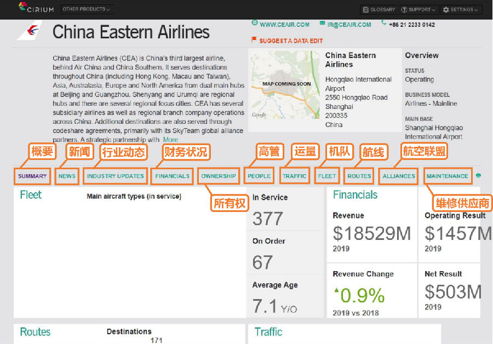Open the Support dropdown menu
The height and width of the screenshot is (344, 493).
(x=419, y=9)
